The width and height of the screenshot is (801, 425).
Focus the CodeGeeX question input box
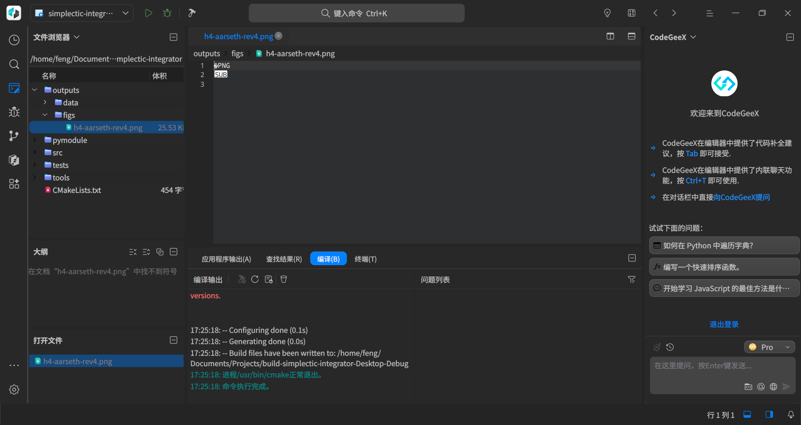[723, 375]
